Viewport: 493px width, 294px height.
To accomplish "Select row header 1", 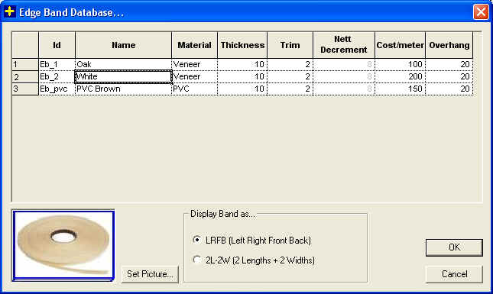I will pos(25,64).
